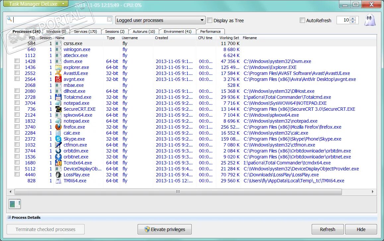Check the box for dwm.exe (PID 1428)
This screenshot has width=384, height=241.
(x=17, y=61)
